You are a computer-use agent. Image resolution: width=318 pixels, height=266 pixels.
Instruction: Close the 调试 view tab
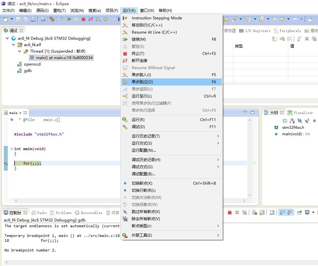(x=21, y=31)
